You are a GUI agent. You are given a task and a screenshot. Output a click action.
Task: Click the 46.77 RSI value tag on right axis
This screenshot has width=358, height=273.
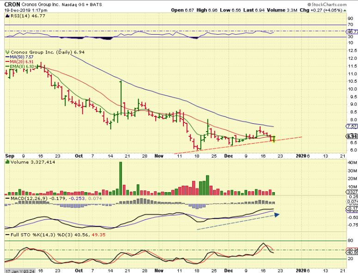pos(352,32)
